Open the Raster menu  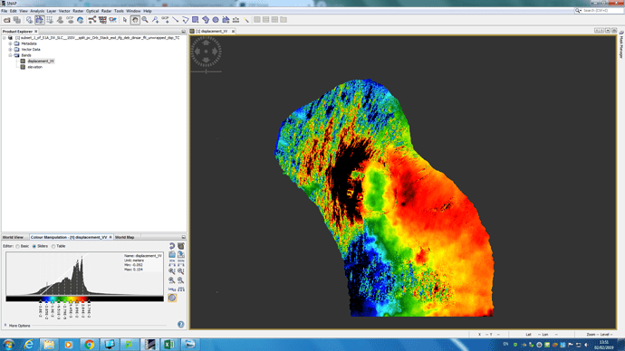(x=78, y=11)
